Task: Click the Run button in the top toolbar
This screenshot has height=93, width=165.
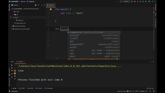Action: [x=135, y=2]
